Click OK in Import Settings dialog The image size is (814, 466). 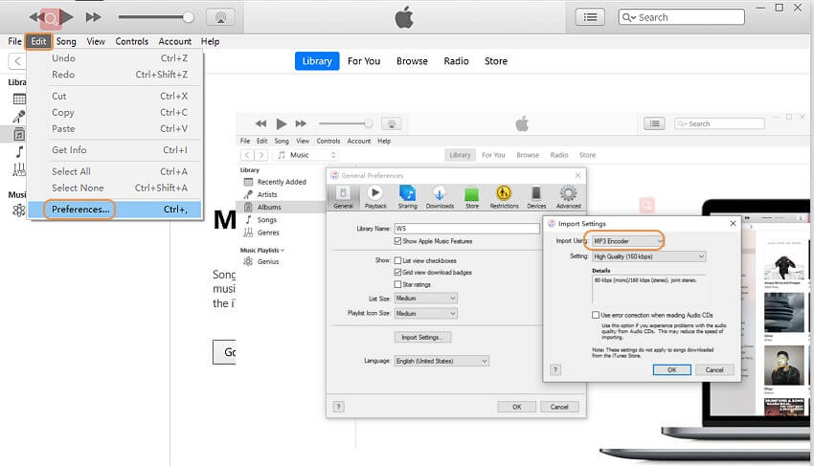(671, 370)
